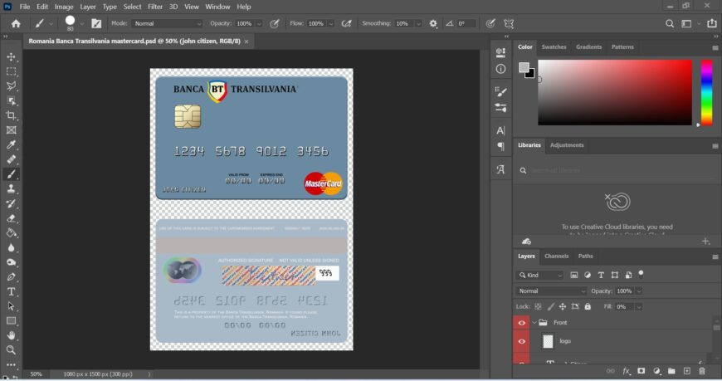
Task: Toggle lock all for layer
Action: pos(588,306)
